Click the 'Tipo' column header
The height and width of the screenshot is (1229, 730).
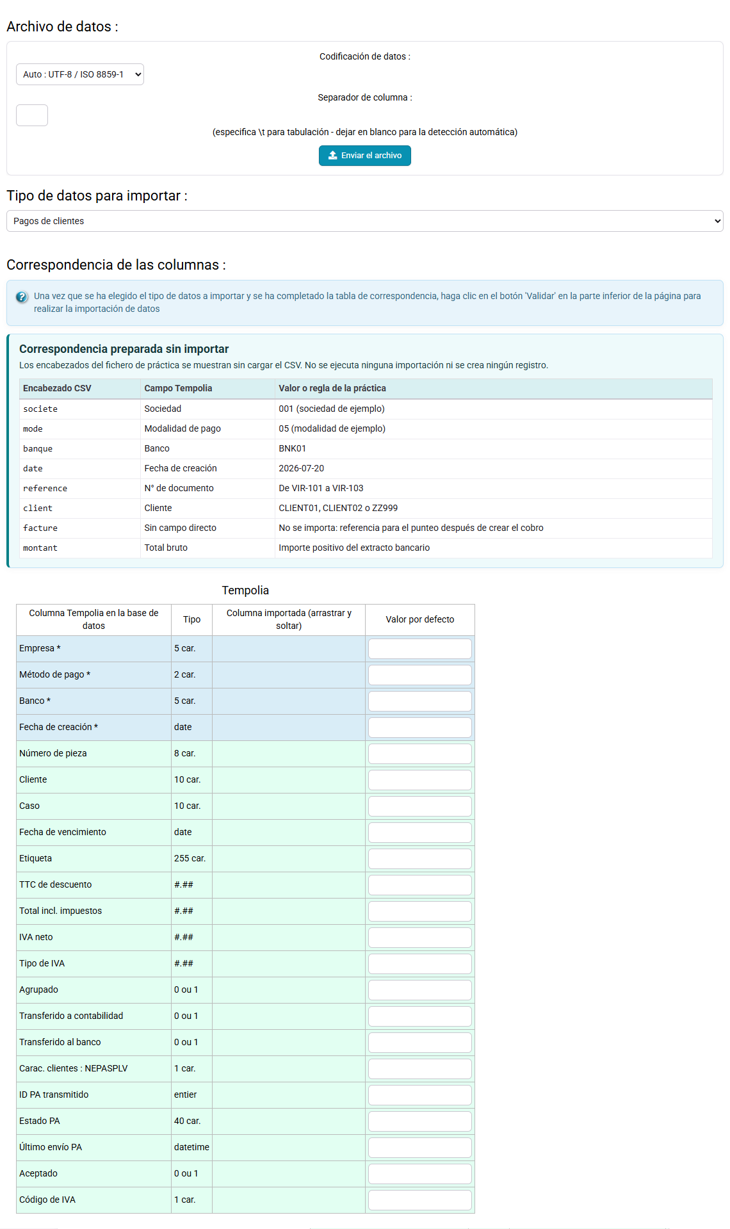point(191,619)
